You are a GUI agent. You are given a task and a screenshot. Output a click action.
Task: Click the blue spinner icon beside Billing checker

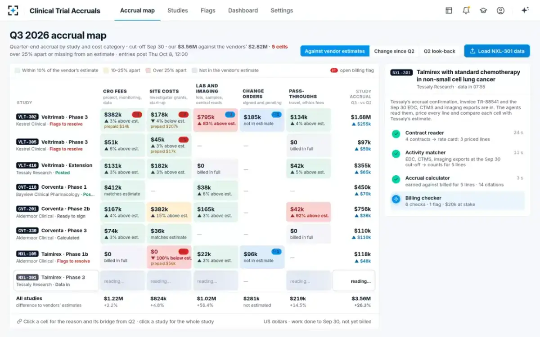(x=396, y=199)
